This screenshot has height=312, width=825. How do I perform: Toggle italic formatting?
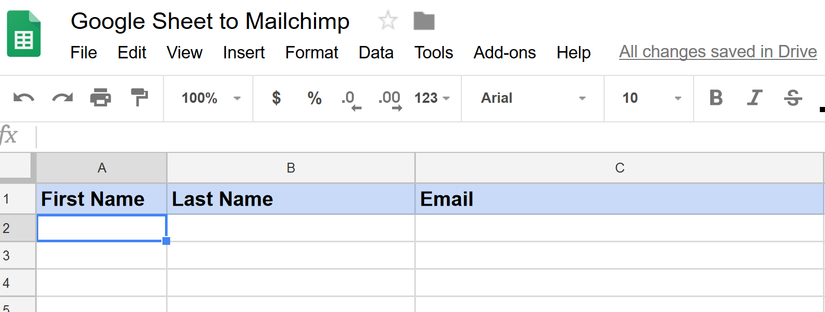pyautogui.click(x=755, y=98)
